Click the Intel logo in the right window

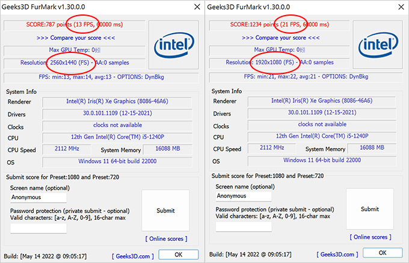(x=378, y=45)
